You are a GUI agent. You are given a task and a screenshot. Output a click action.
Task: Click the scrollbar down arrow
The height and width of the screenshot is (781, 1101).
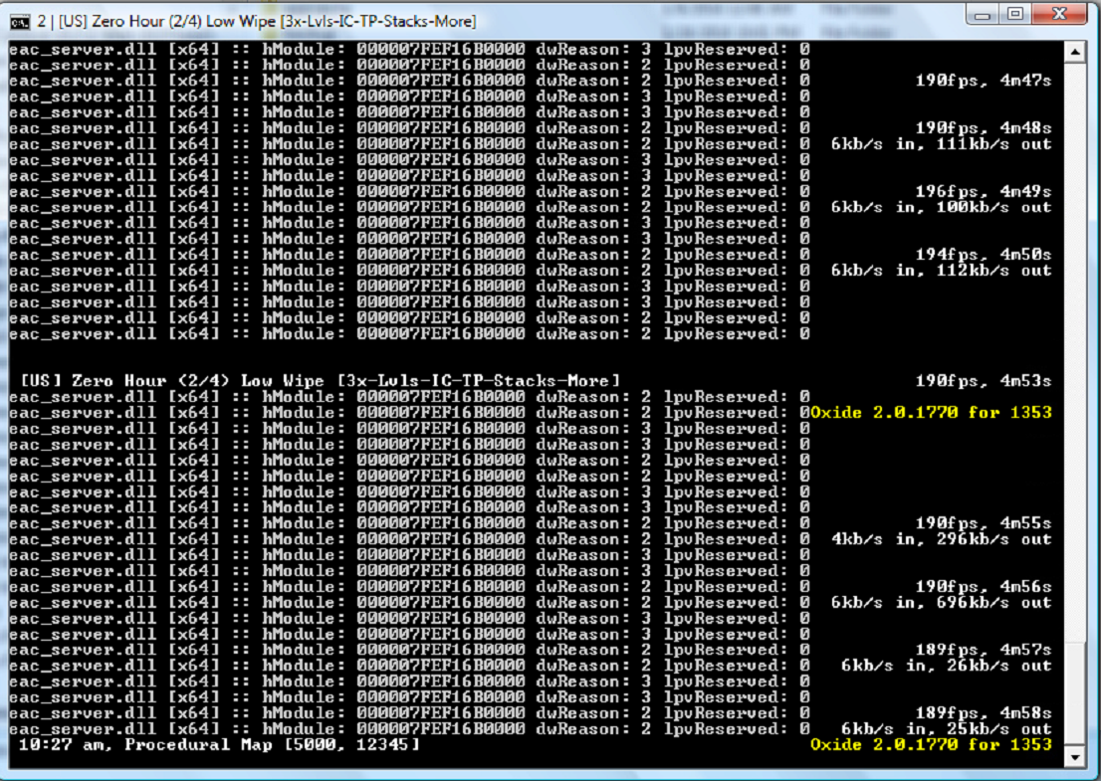1075,757
